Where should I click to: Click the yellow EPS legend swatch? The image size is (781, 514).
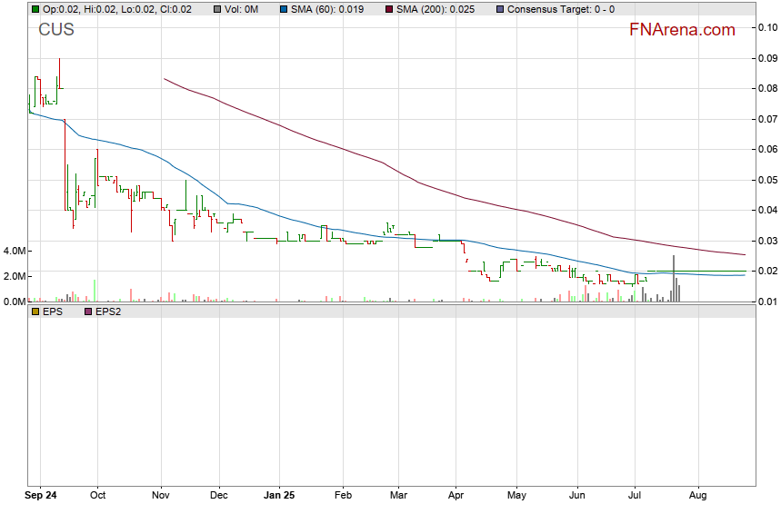[35, 311]
